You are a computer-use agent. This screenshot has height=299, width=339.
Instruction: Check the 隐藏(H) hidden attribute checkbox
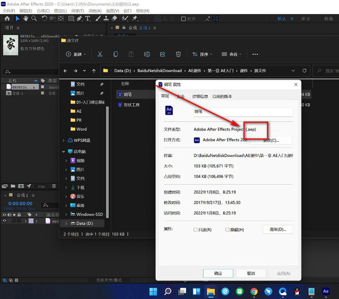point(228,230)
